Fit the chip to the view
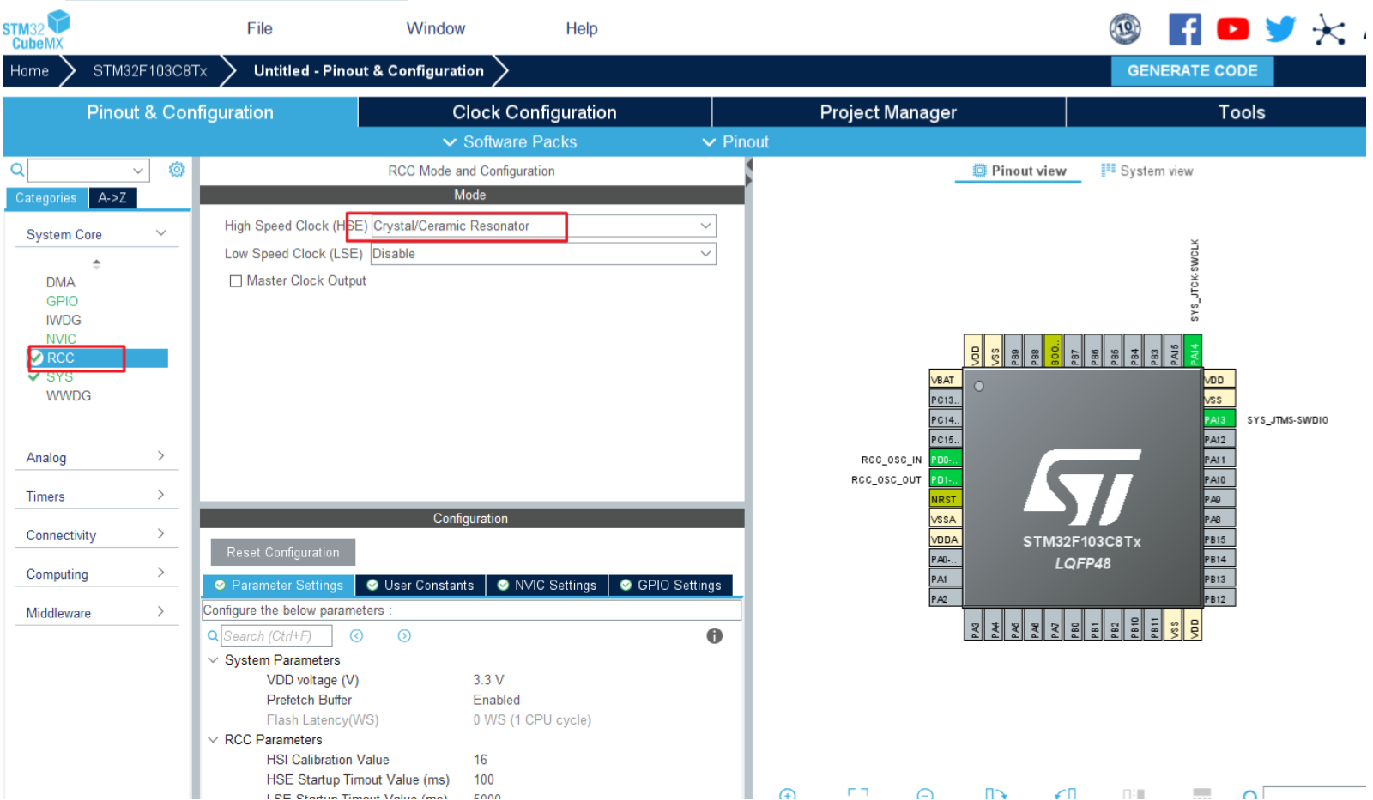1373x800 pixels. pyautogui.click(x=857, y=794)
